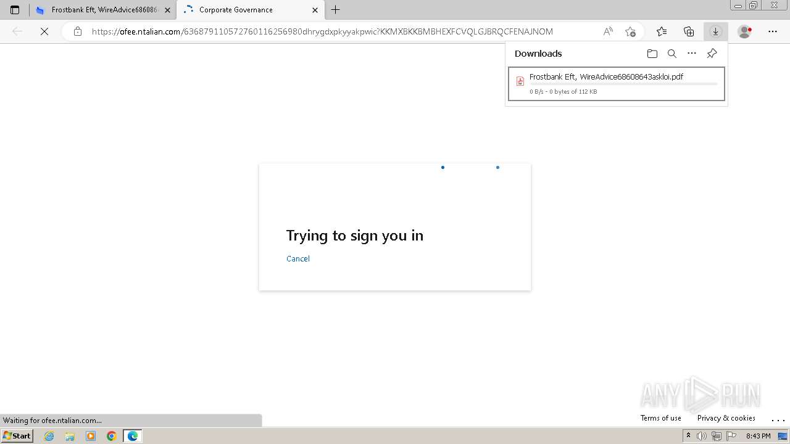Switch to the Frostbank Eft WireAdvice tab
Screen dimensions: 790x444
[x=103, y=10]
